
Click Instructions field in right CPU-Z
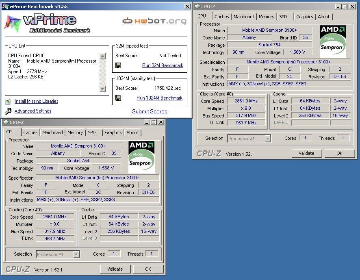pyautogui.click(x=289, y=84)
